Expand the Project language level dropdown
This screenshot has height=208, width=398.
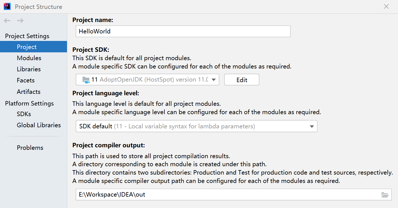click(312, 126)
